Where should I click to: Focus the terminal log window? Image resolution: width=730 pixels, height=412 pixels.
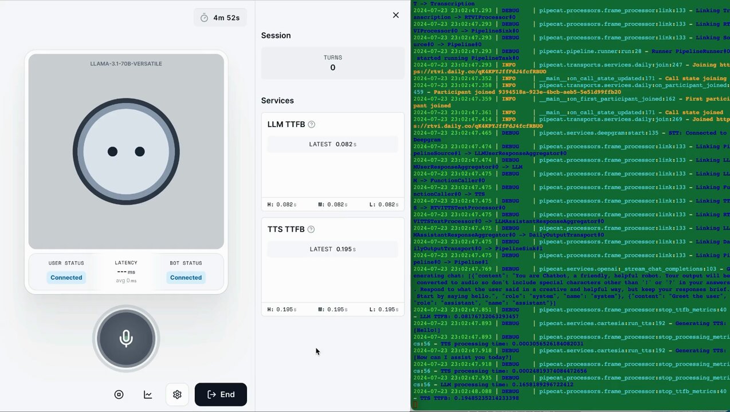pyautogui.click(x=570, y=200)
